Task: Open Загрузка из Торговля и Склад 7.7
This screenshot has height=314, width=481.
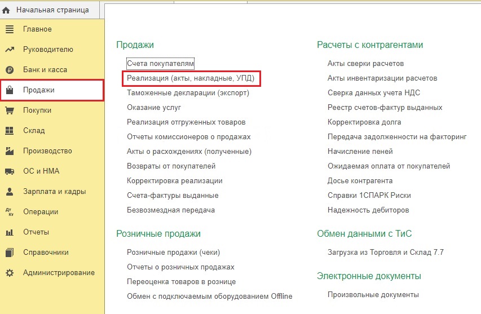Action: (386, 253)
